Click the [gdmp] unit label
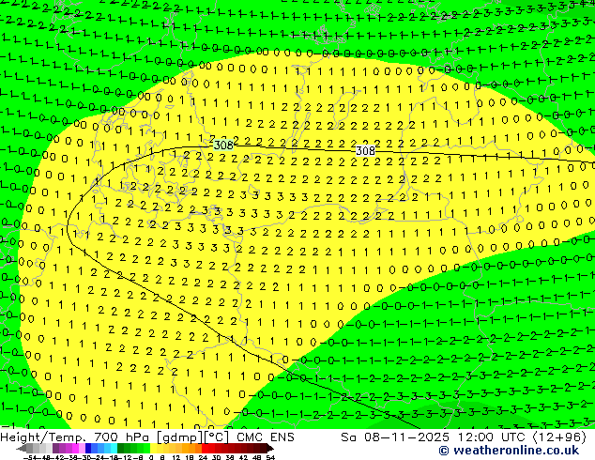 [179, 437]
